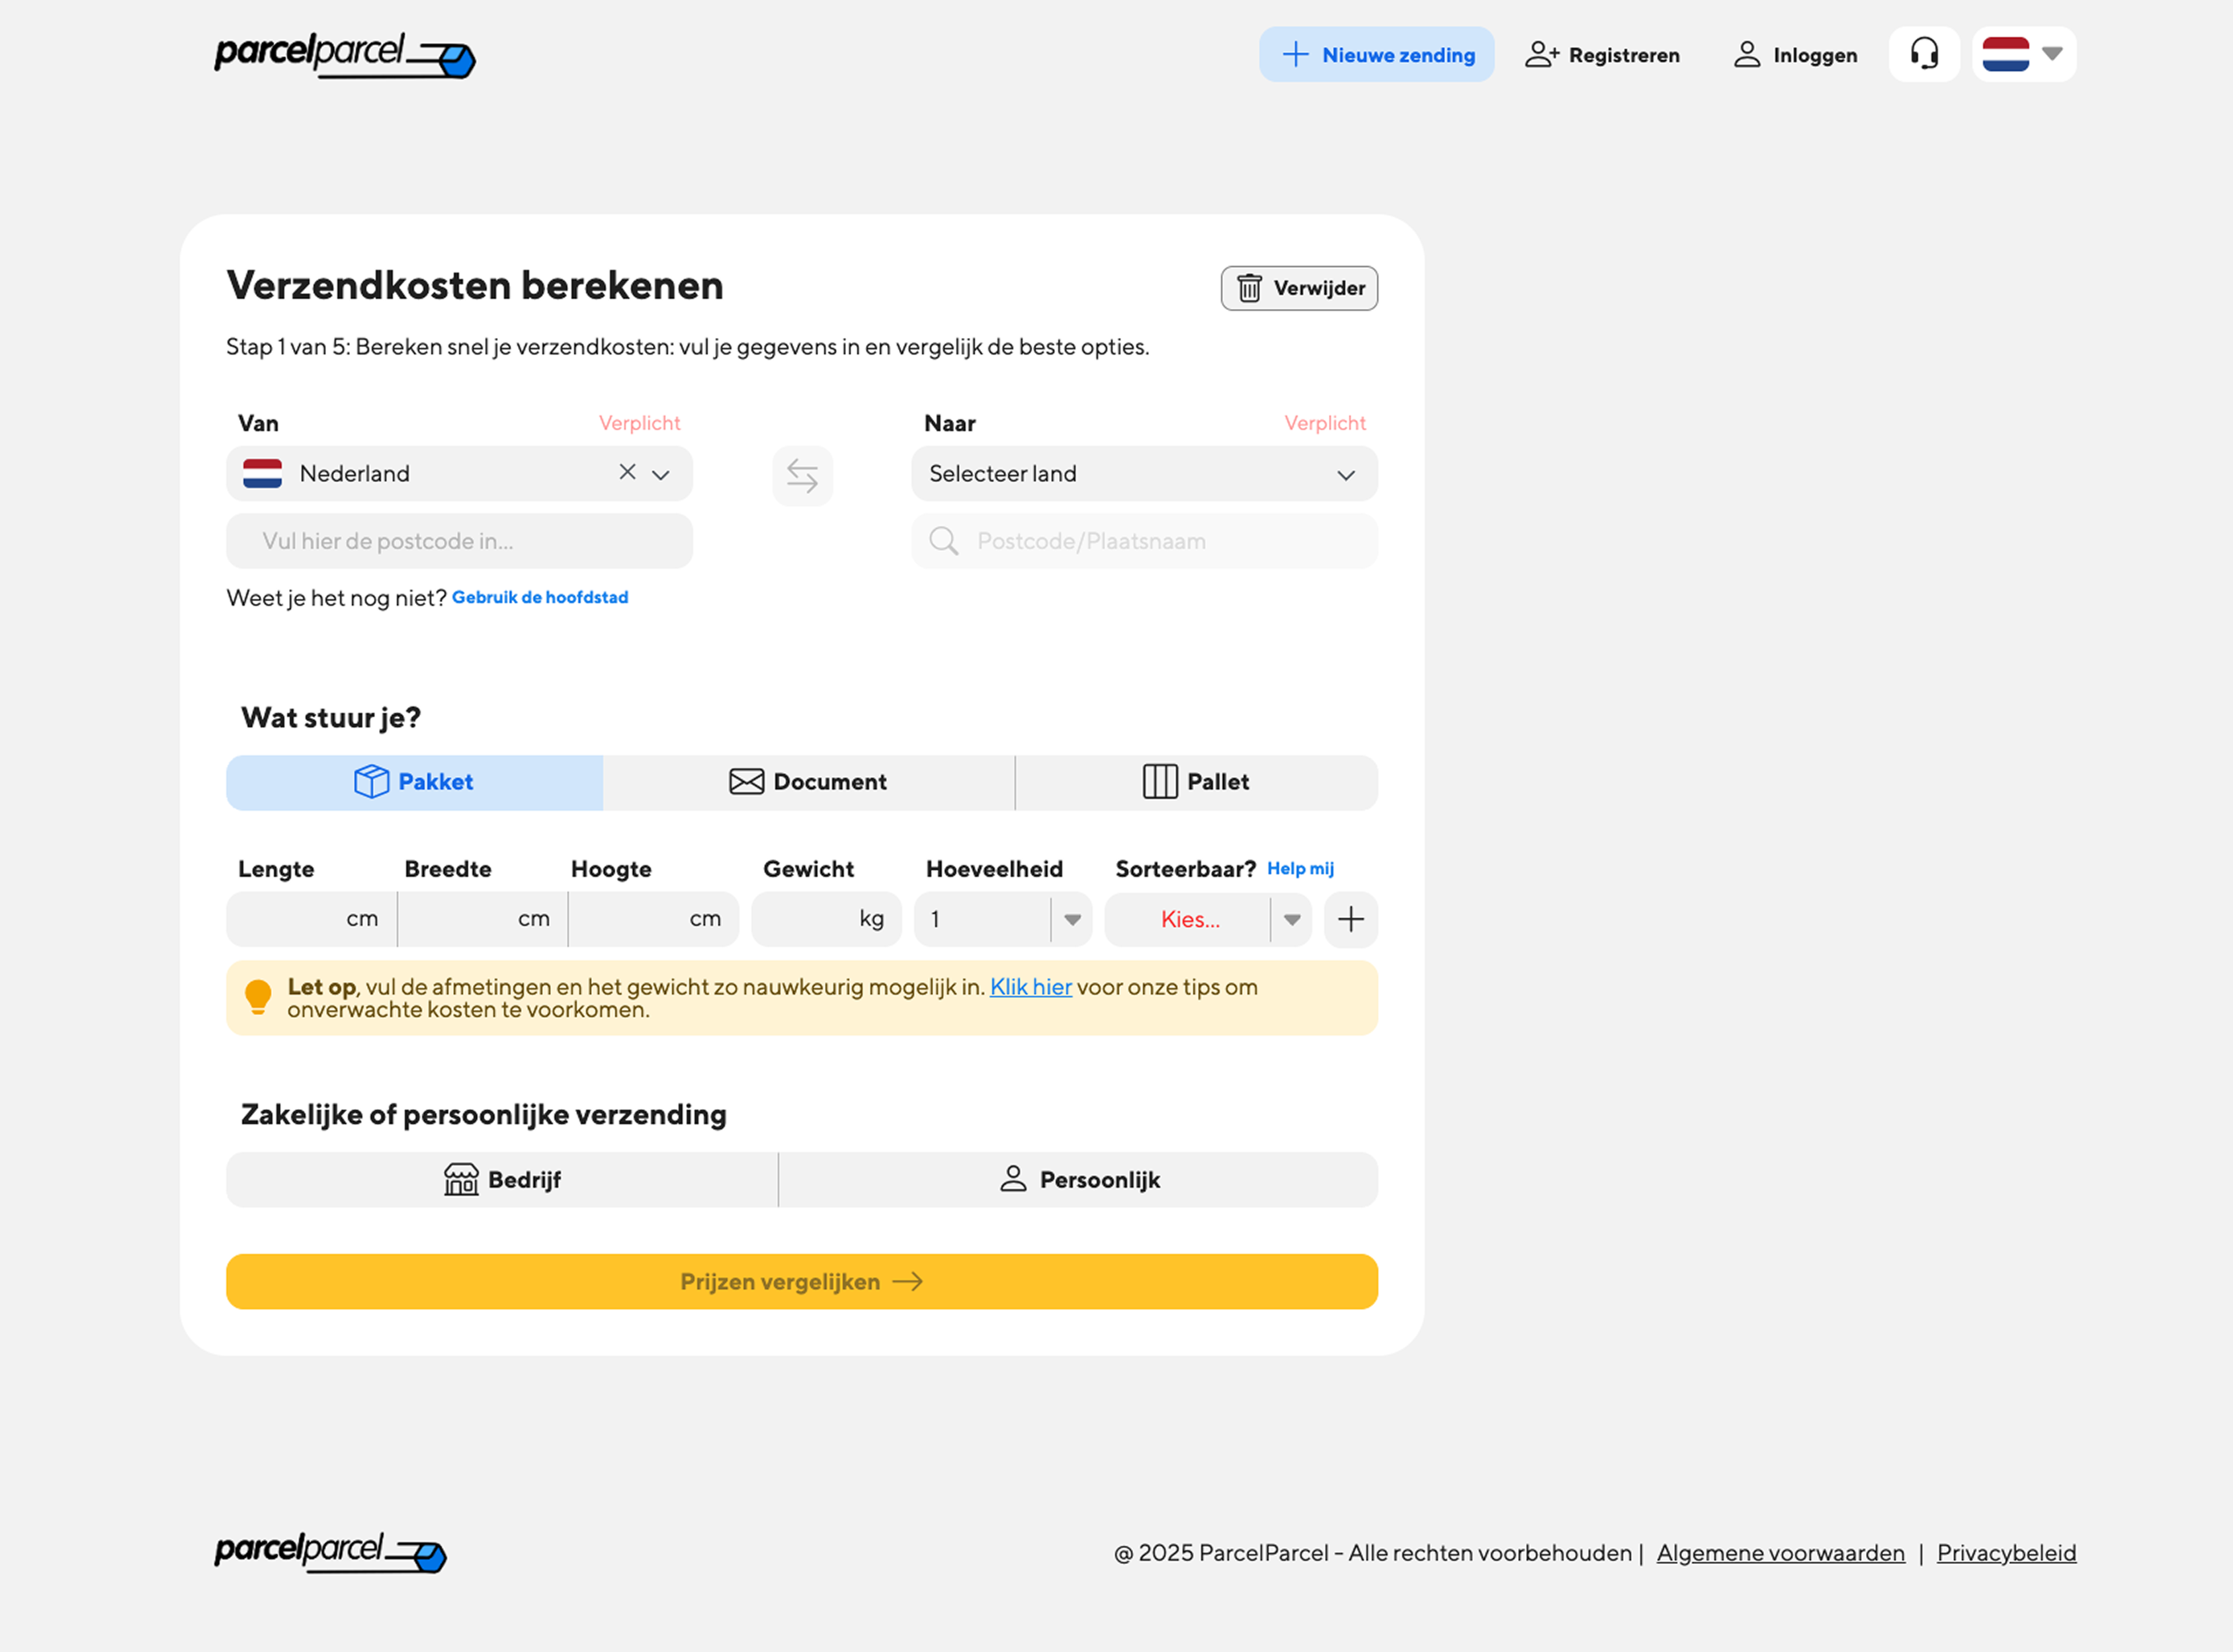Open Algemene voorwaarden link

pyautogui.click(x=1780, y=1553)
